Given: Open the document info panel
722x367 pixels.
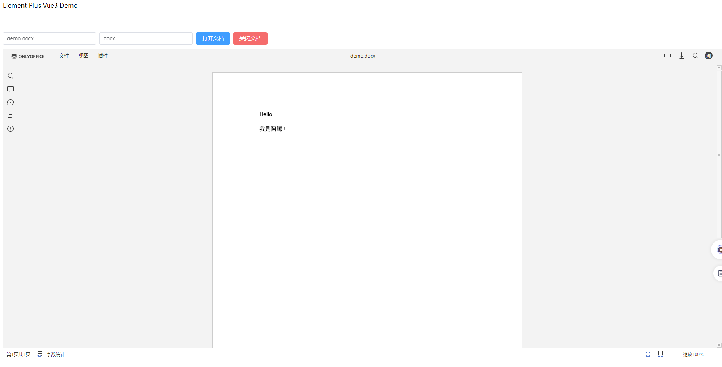Looking at the screenshot, I should 11,129.
